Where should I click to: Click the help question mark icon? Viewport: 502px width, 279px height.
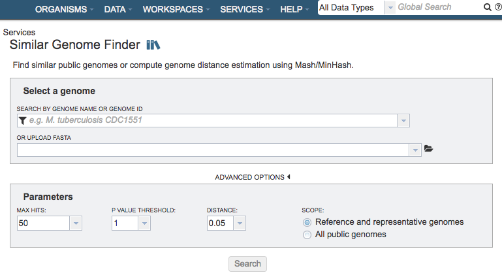498,7
